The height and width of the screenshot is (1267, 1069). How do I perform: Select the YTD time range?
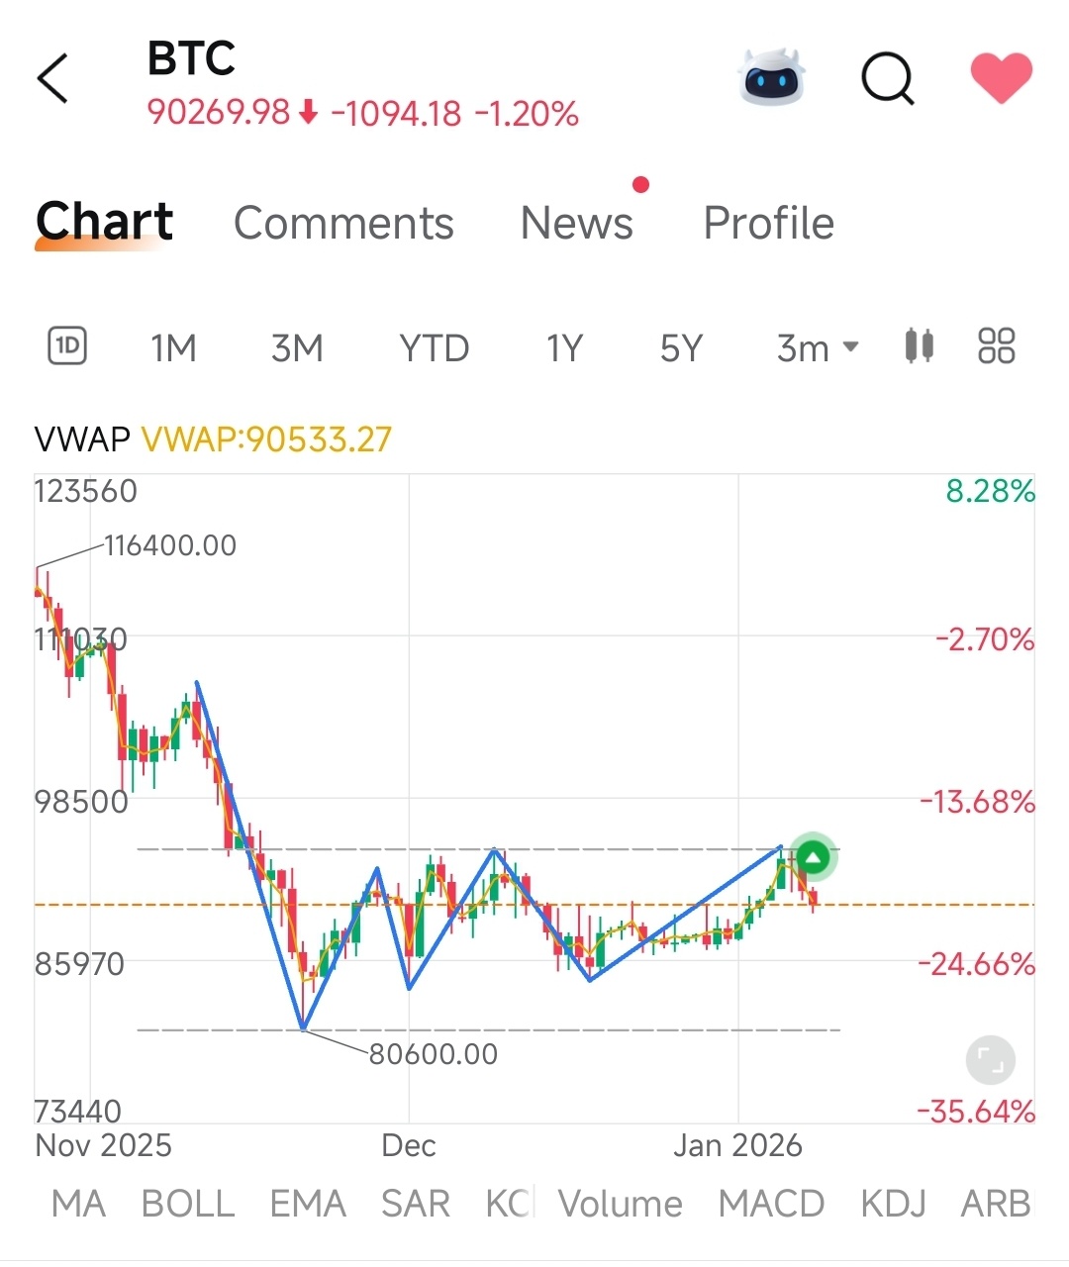pos(435,348)
